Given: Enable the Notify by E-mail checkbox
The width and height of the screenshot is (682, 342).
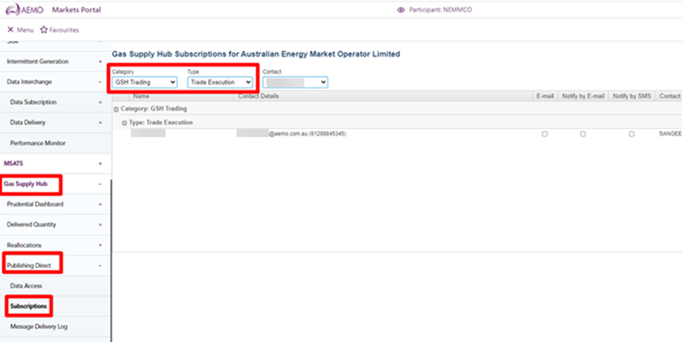Looking at the screenshot, I should pyautogui.click(x=583, y=133).
